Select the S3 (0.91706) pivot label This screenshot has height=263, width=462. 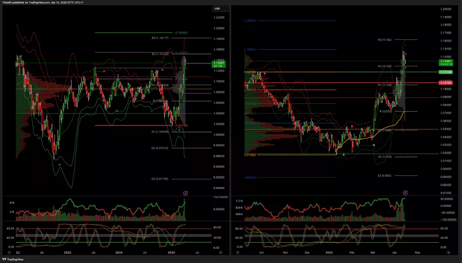click(160, 179)
